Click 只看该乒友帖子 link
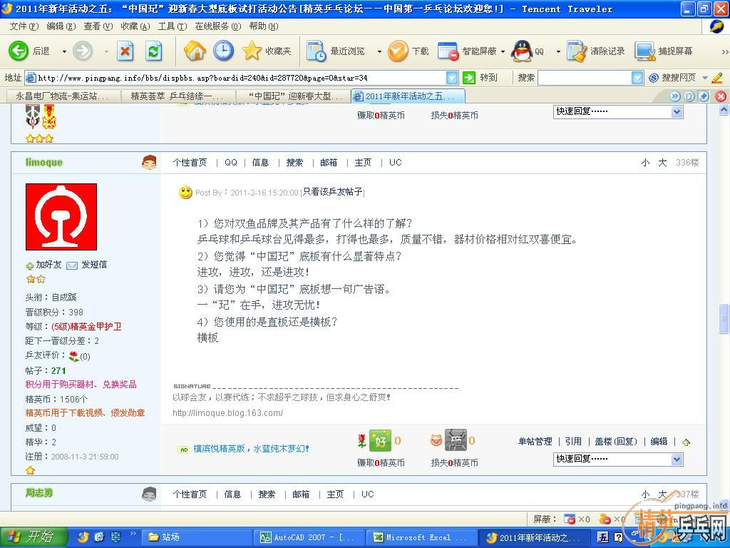Image resolution: width=730 pixels, height=548 pixels. (x=333, y=192)
